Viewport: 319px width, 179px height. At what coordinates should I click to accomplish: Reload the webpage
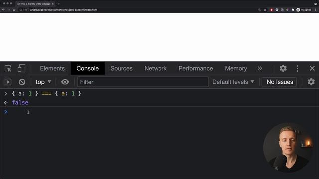pos(14,10)
